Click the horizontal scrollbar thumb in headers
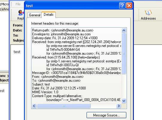The height and width of the screenshot is (120, 162). click(x=64, y=106)
